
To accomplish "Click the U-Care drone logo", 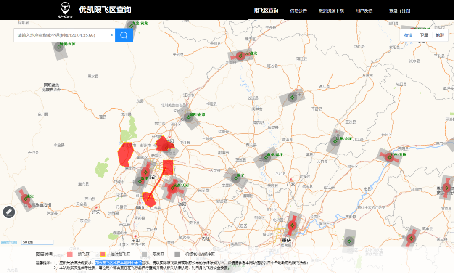I will pyautogui.click(x=65, y=10).
